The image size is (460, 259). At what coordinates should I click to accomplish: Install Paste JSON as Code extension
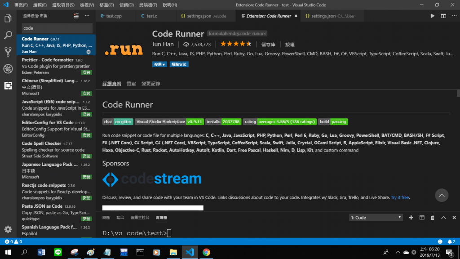87,219
